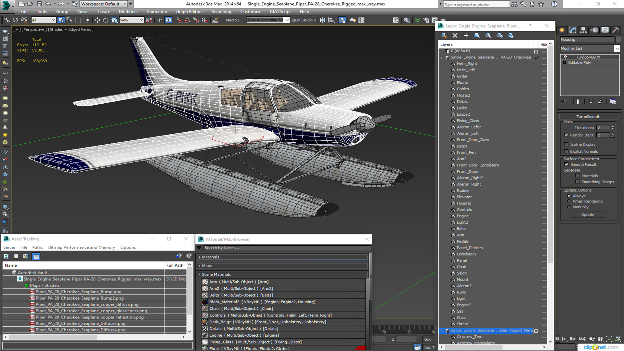This screenshot has height=351, width=624.
Task: Open the Hierarchy command panel tab
Action: tap(583, 30)
